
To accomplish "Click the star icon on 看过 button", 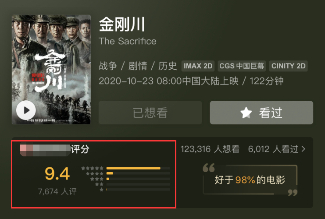I will click(246, 113).
